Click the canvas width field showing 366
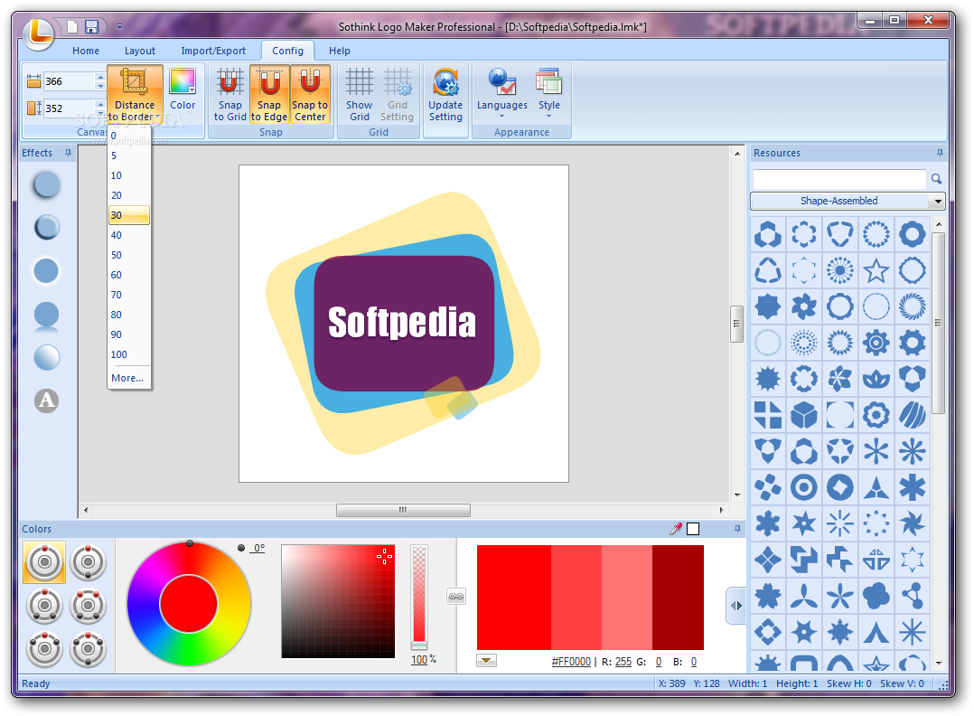This screenshot has width=974, height=716. pyautogui.click(x=69, y=81)
